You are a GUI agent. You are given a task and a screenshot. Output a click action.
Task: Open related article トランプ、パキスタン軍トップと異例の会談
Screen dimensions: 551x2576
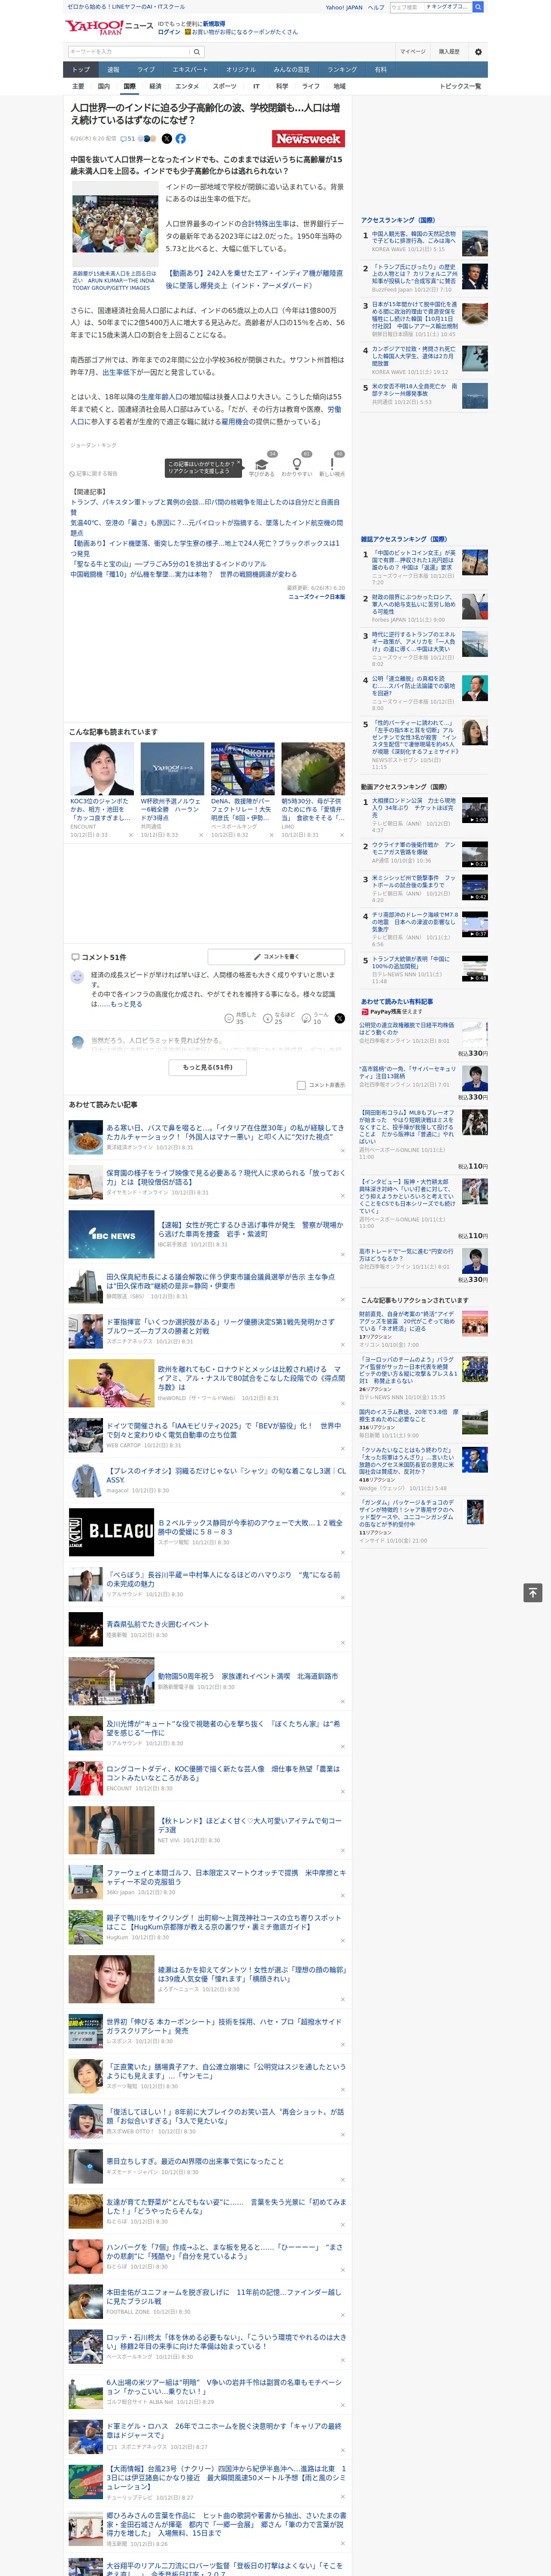coord(205,507)
